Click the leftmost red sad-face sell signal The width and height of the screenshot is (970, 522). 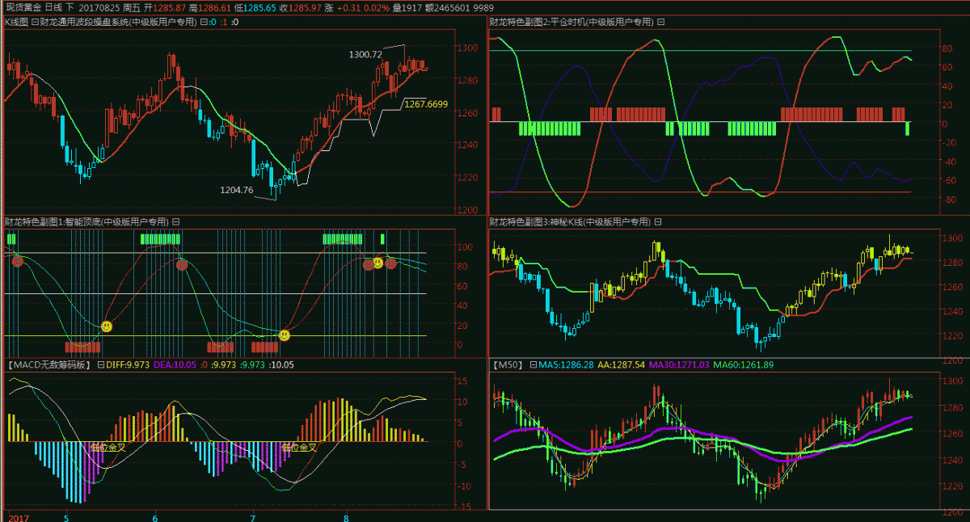click(18, 260)
